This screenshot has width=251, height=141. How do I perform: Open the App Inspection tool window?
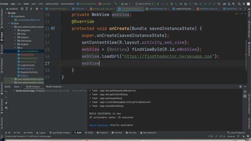point(148,133)
